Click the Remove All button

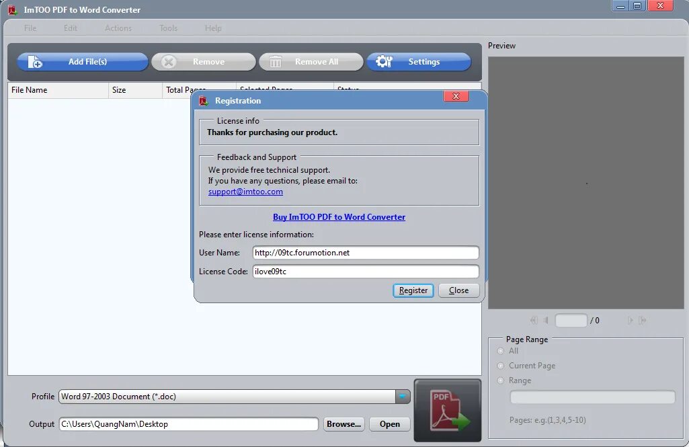[x=311, y=62]
